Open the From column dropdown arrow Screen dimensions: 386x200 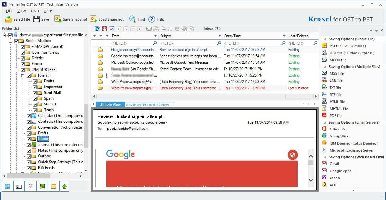coord(156,36)
